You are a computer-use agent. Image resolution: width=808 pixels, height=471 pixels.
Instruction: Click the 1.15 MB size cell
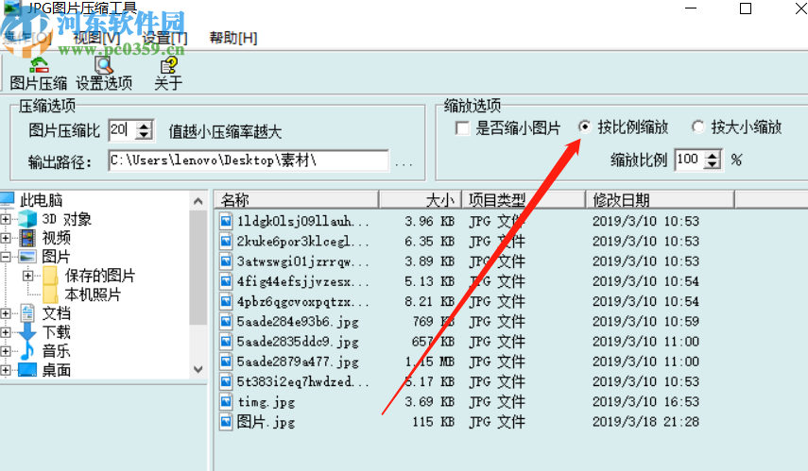(x=429, y=362)
